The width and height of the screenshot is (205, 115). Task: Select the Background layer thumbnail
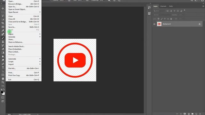tap(159, 24)
